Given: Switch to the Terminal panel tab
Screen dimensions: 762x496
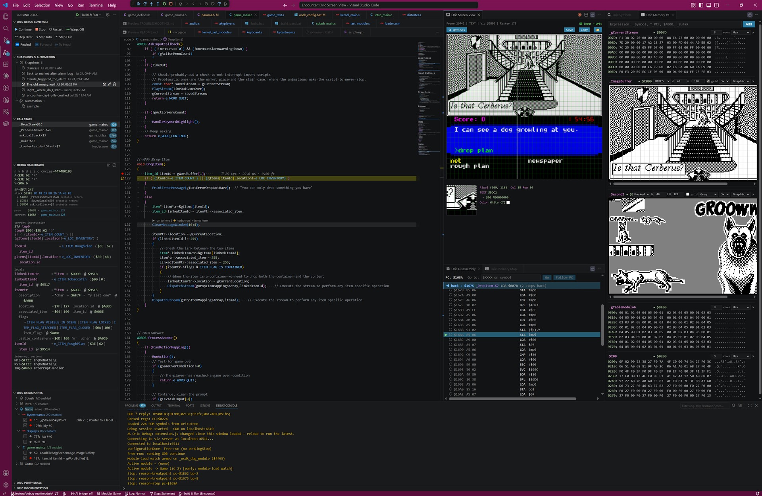Looking at the screenshot, I should [173, 406].
